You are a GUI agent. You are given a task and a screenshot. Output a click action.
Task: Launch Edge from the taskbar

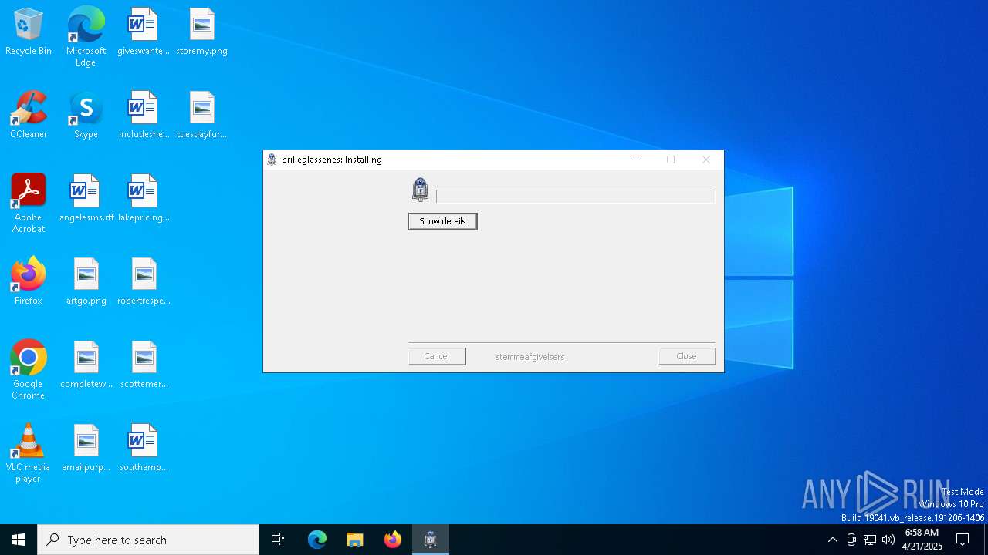click(317, 540)
